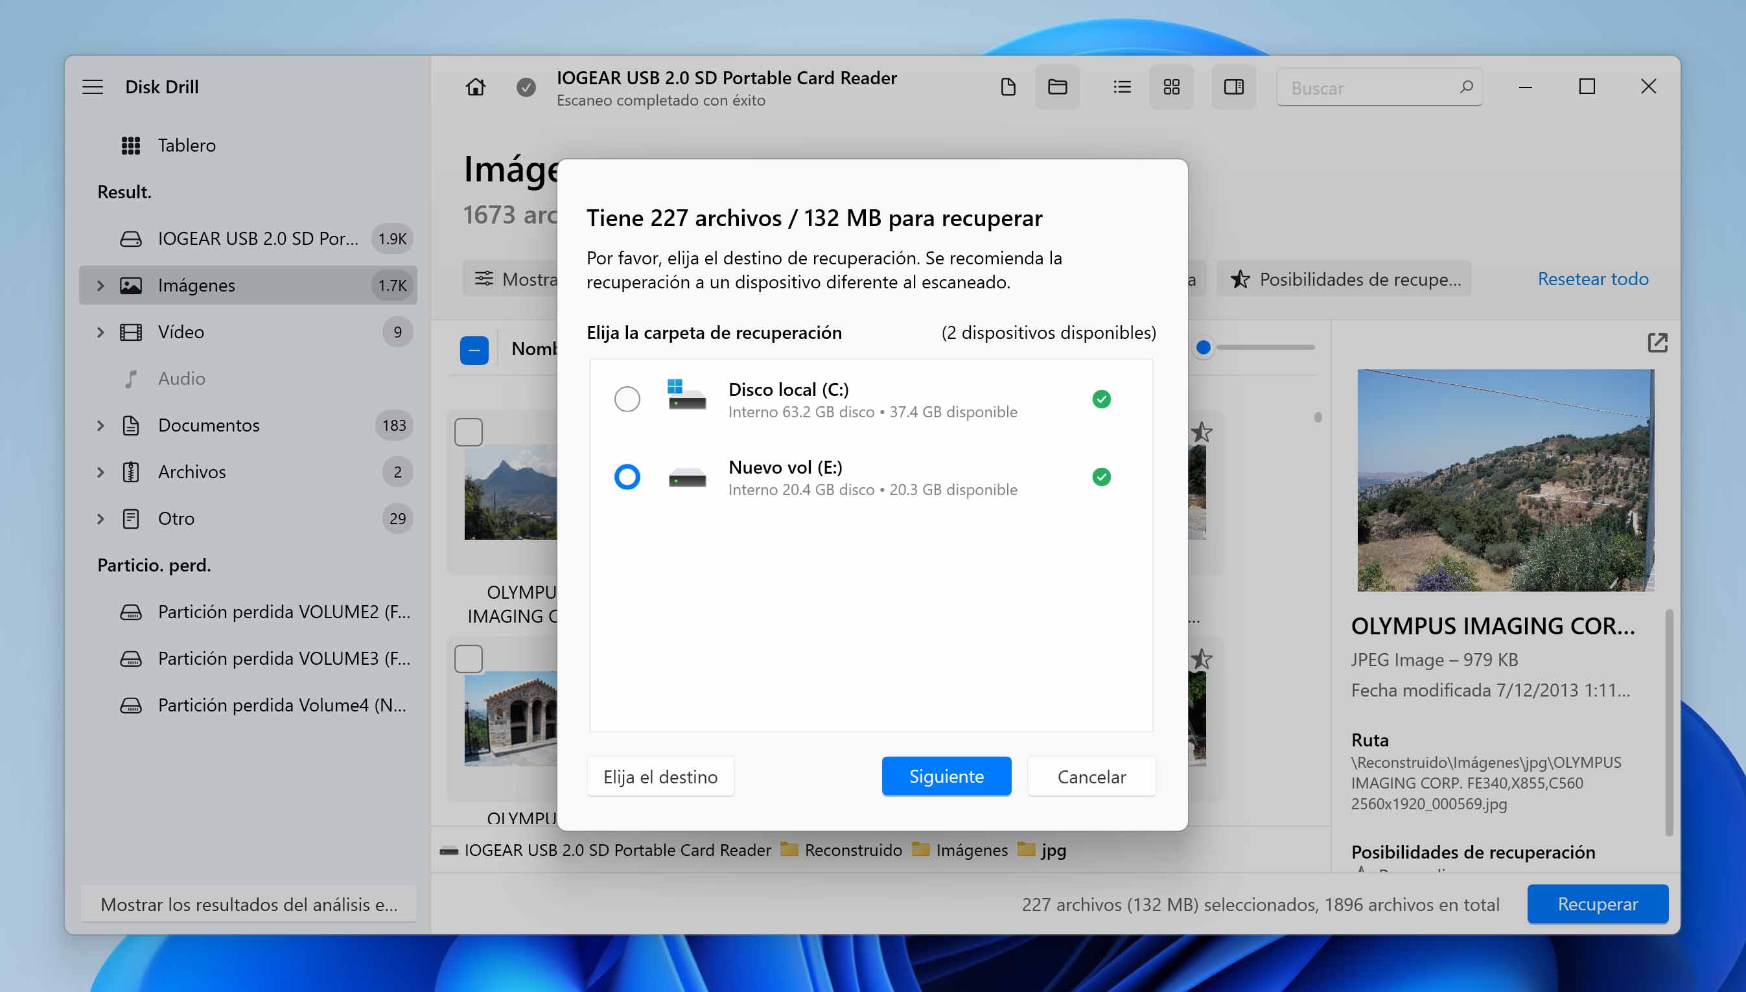The height and width of the screenshot is (992, 1746).
Task: Click jpg folder in breadcrumb
Action: tap(1042, 849)
